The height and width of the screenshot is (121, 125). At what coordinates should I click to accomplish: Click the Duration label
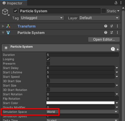pyautogui.click(x=9, y=55)
